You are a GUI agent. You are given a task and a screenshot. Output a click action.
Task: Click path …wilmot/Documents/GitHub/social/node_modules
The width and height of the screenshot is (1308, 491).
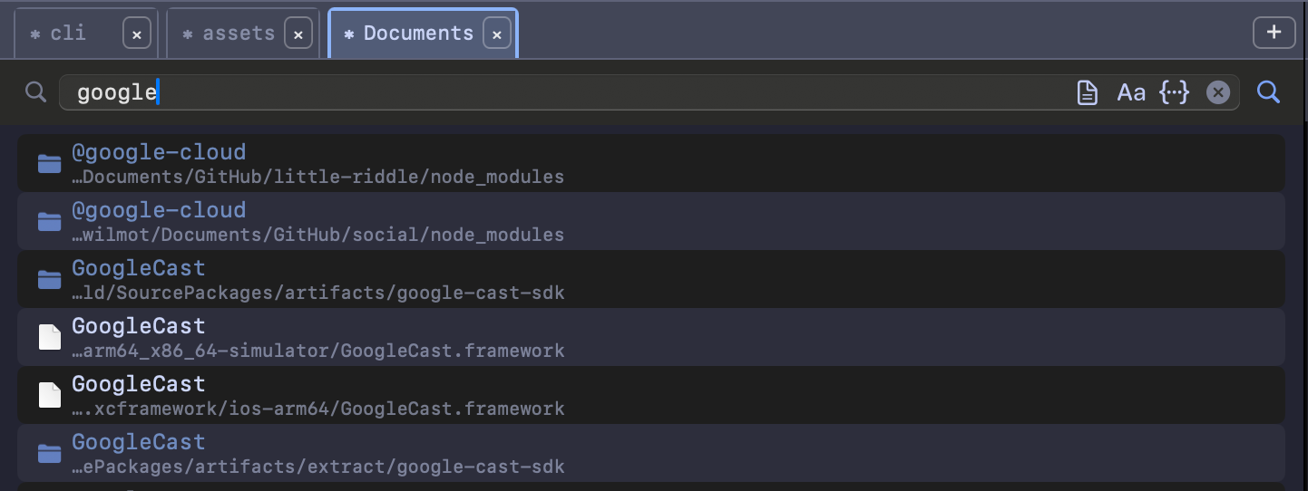[x=318, y=235]
